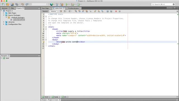Expand the html node in Navigator

point(1,58)
